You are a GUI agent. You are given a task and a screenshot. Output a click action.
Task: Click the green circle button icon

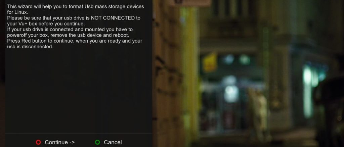[x=97, y=142]
